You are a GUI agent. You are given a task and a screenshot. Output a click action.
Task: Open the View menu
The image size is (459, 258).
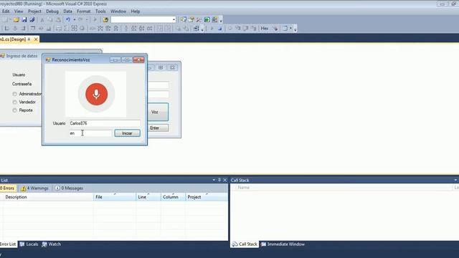coord(19,11)
